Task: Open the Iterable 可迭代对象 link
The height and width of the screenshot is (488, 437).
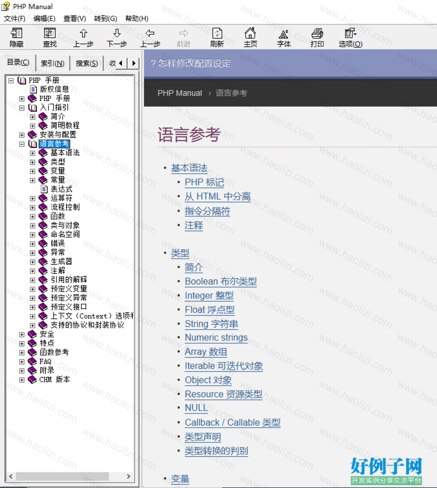Action: coord(224,366)
